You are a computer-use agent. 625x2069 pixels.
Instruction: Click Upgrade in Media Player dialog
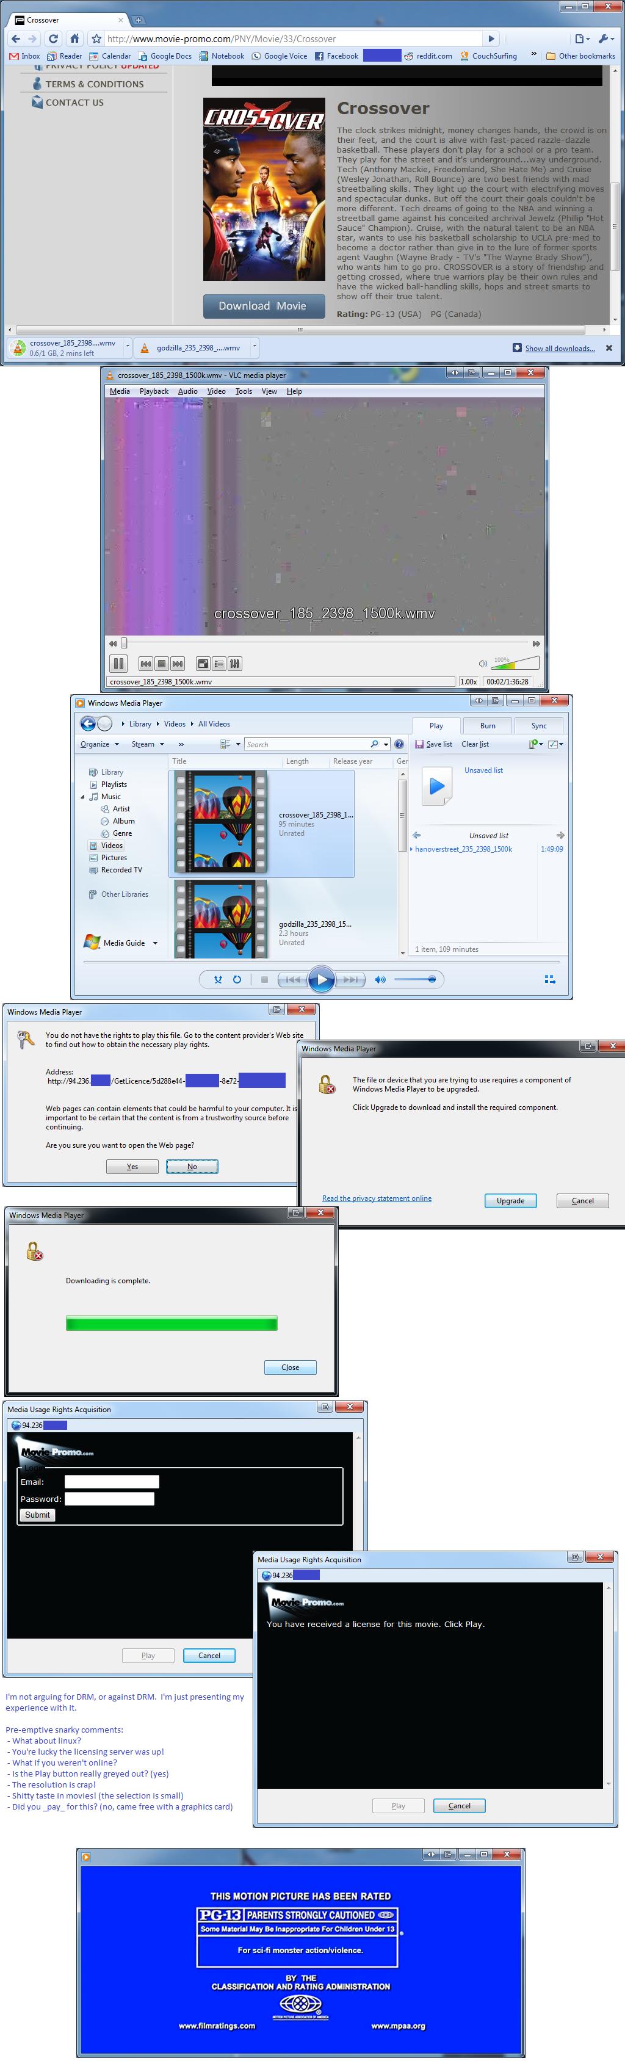coord(510,1200)
